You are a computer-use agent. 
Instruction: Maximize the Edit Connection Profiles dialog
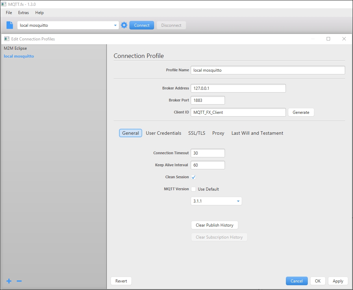click(x=328, y=39)
